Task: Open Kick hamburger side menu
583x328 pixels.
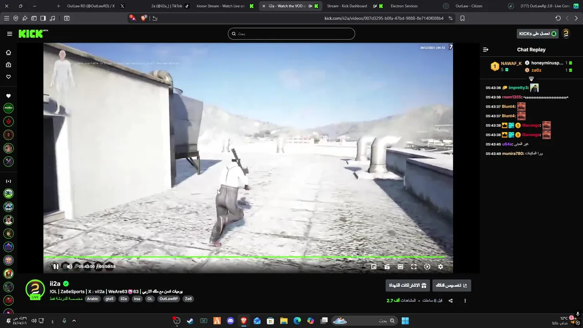Action: 10,34
